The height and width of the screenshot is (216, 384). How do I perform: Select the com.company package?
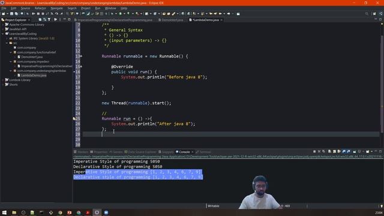click(26, 47)
